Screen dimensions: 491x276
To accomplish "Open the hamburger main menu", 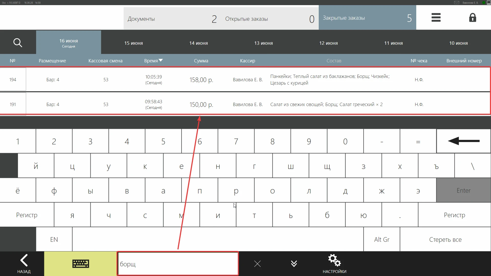I will pyautogui.click(x=436, y=18).
